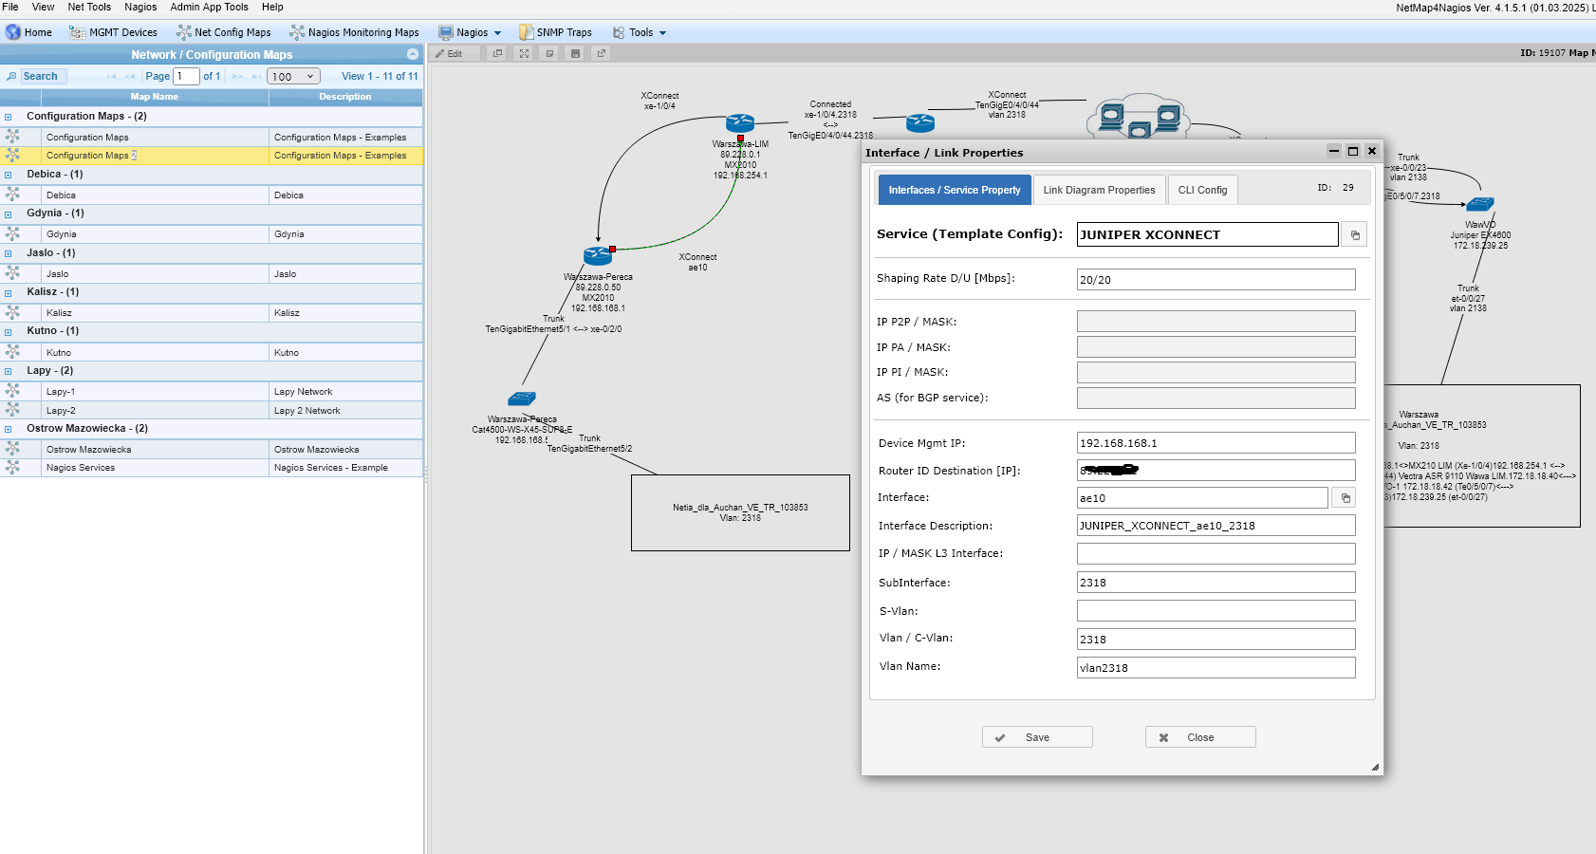Click the map icon of the Debica row

coord(12,195)
